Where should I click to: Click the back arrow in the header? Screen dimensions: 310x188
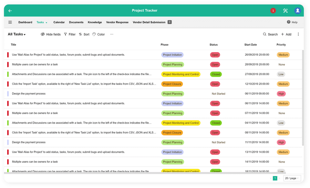click(x=10, y=11)
